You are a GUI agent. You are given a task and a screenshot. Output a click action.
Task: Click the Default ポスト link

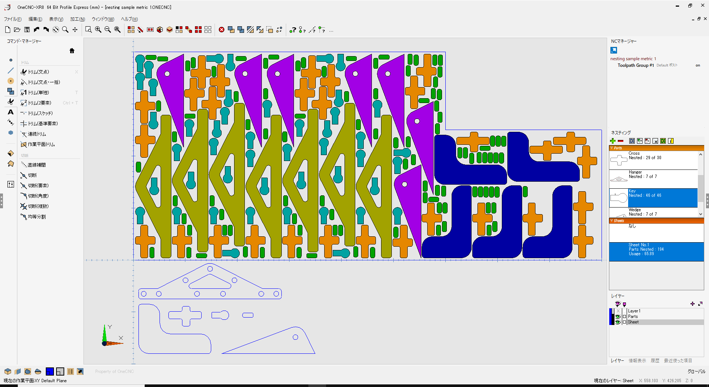tap(667, 65)
